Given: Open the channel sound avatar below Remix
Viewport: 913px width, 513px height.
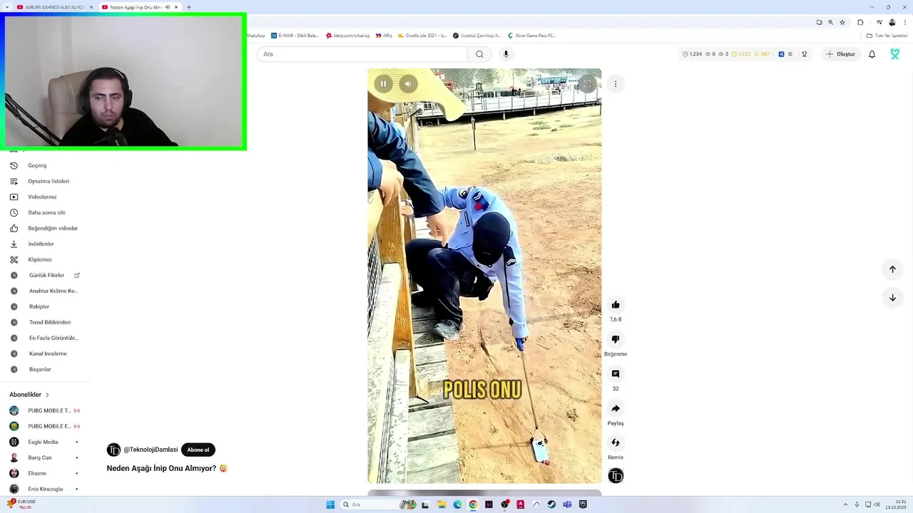Looking at the screenshot, I should [x=616, y=476].
